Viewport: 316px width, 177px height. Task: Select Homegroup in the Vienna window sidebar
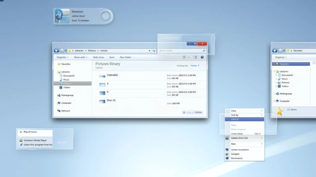(x=65, y=95)
